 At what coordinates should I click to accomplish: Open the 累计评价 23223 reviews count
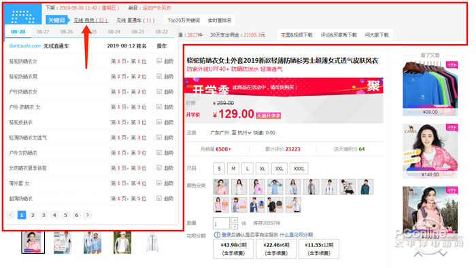coord(283,149)
